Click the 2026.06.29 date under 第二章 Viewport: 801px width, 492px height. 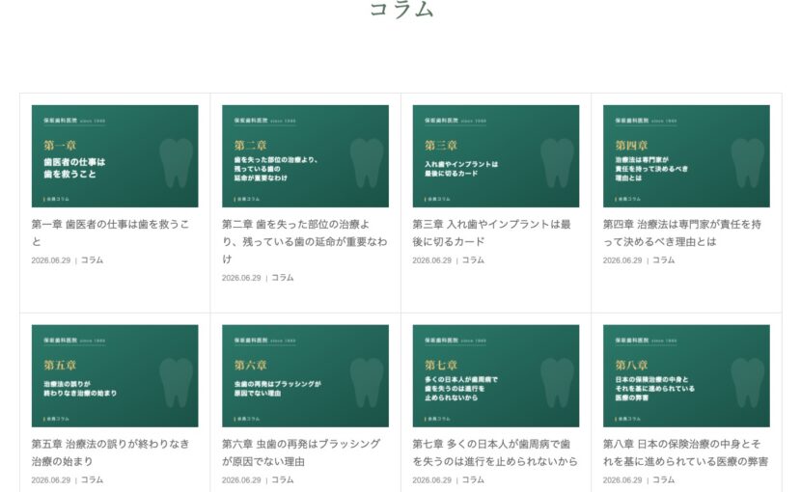[x=241, y=278]
